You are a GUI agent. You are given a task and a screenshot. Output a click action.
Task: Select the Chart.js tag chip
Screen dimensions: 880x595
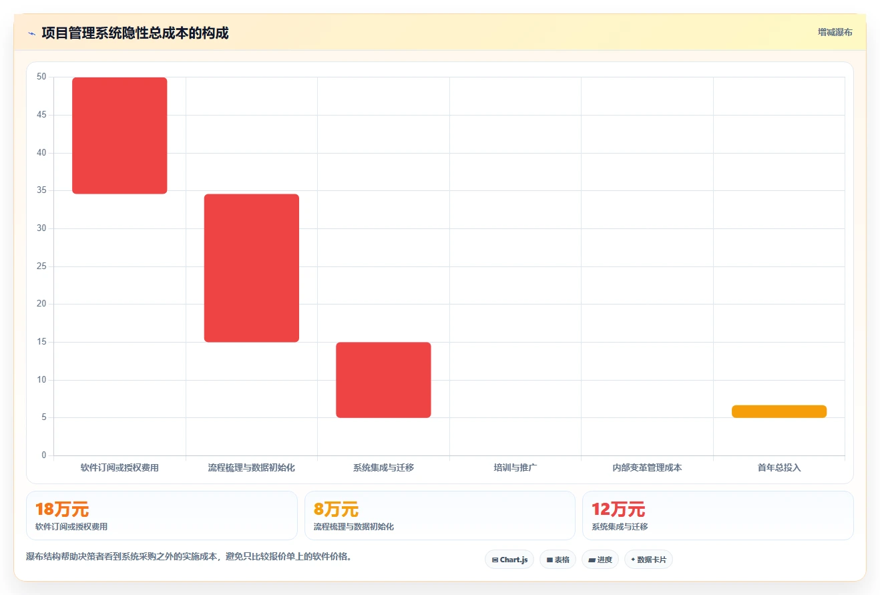coord(509,560)
